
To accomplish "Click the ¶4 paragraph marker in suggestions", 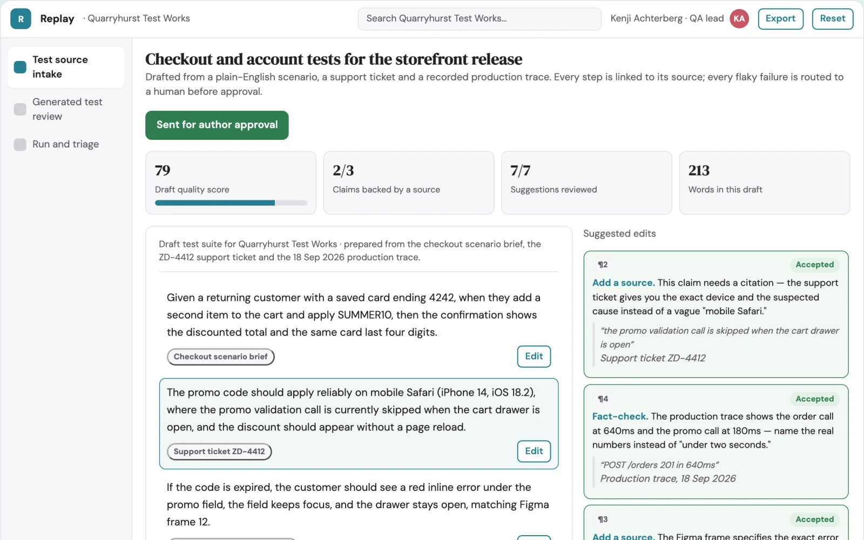I will point(603,399).
